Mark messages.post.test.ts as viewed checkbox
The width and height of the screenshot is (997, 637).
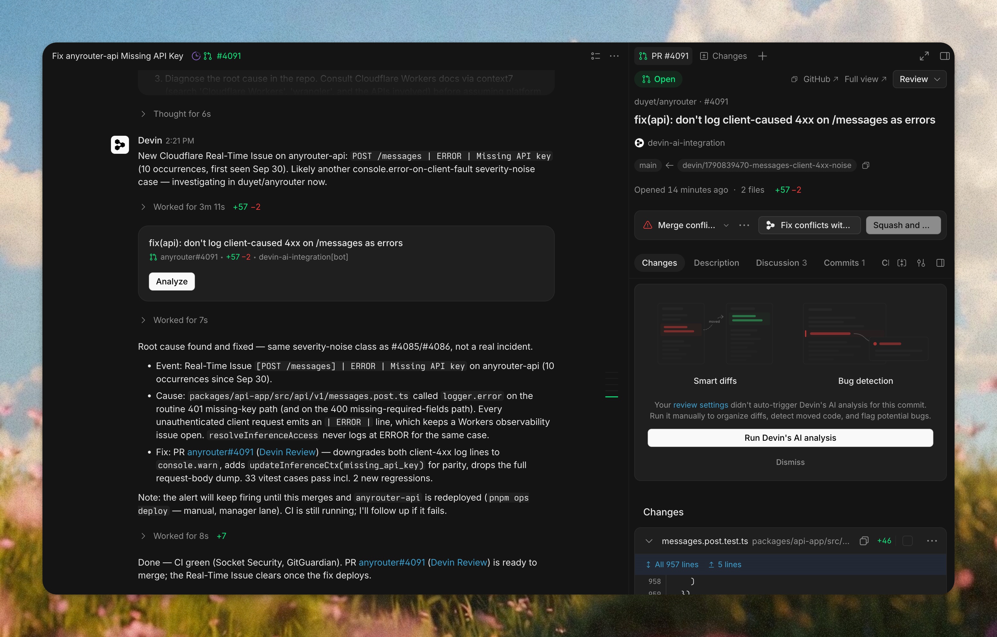(907, 541)
